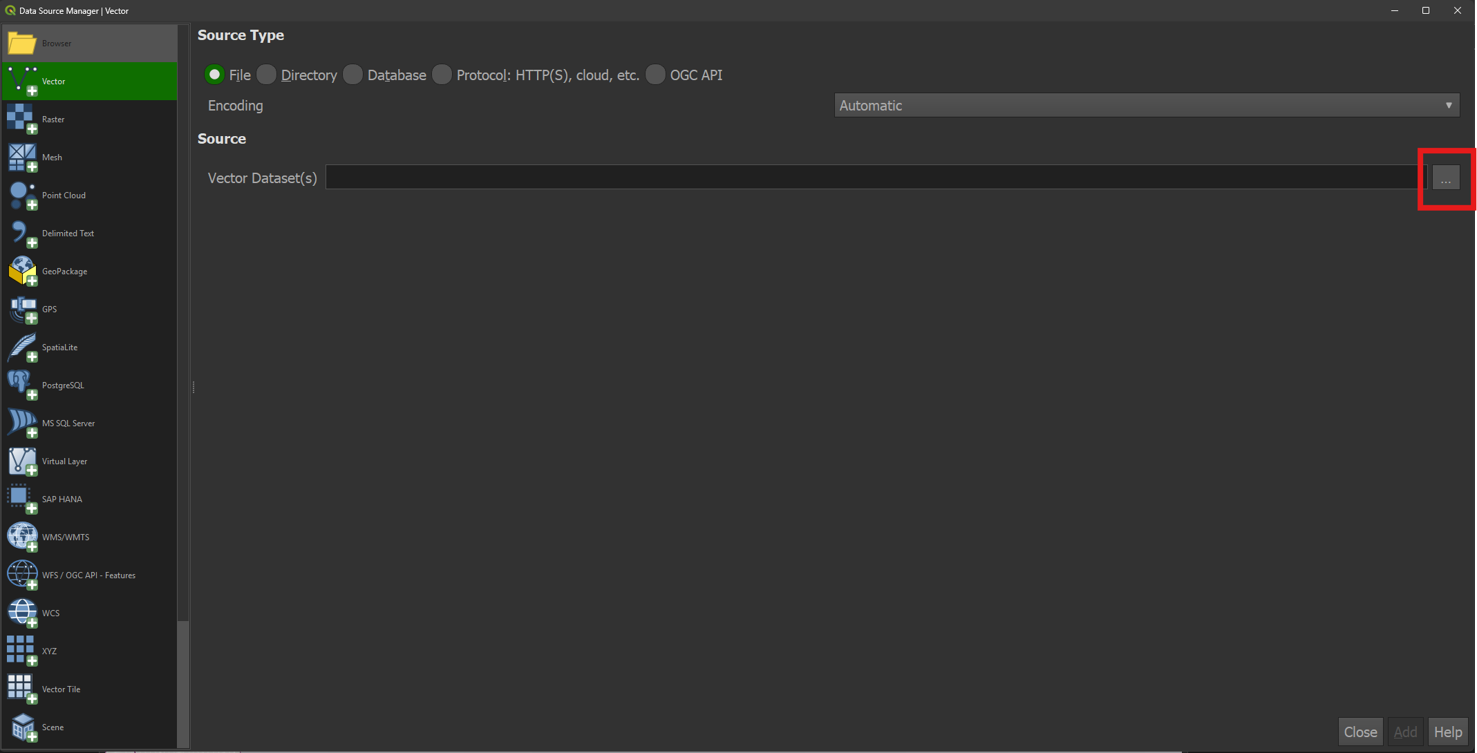
Task: Choose the Mesh layer icon
Action: (x=21, y=158)
